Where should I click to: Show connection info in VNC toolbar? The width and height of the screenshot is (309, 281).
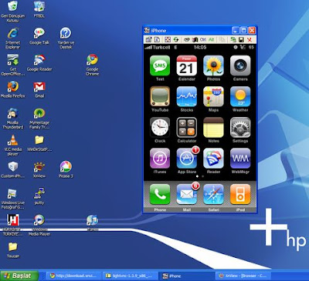click(157, 39)
